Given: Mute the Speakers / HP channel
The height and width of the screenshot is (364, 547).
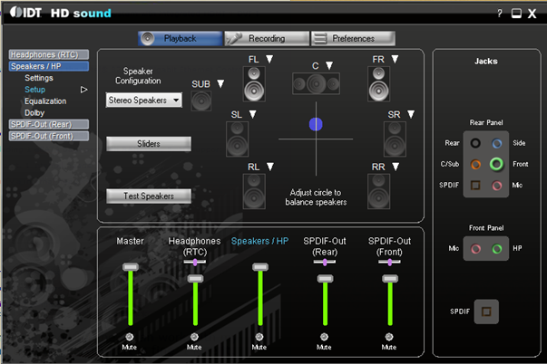Looking at the screenshot, I should [259, 337].
